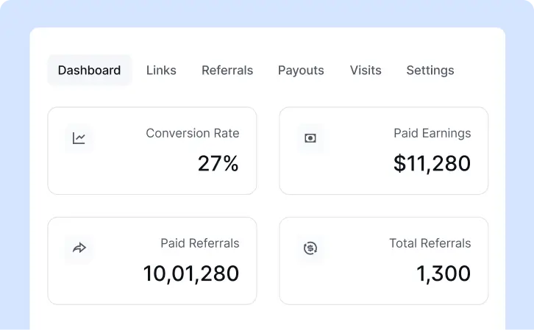
Task: Select the Total Referrals label
Action: click(430, 243)
